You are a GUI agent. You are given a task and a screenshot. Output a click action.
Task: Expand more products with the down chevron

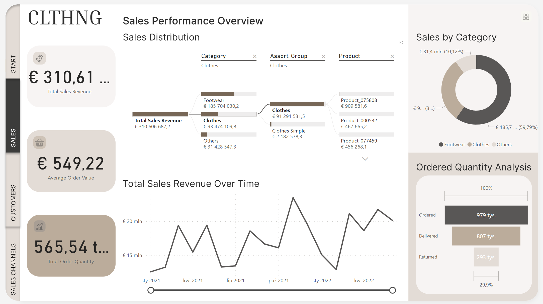365,159
